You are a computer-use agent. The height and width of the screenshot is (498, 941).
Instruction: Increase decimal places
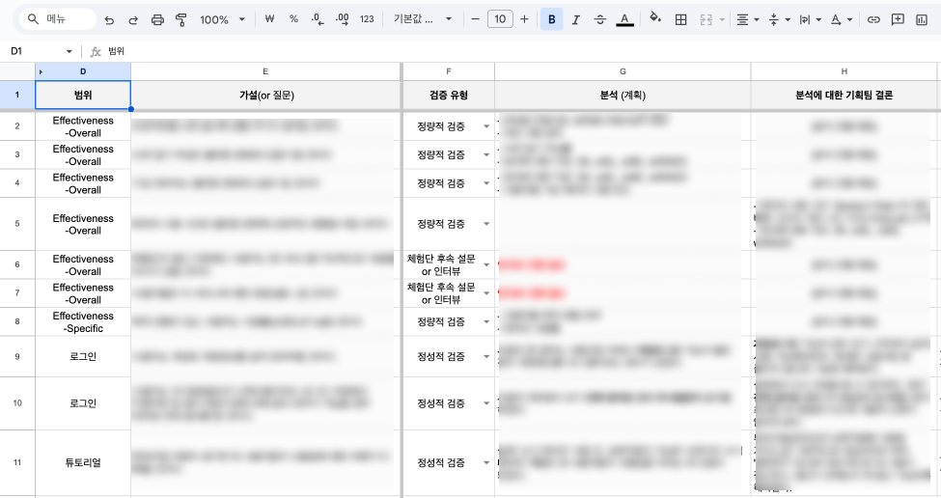point(342,19)
